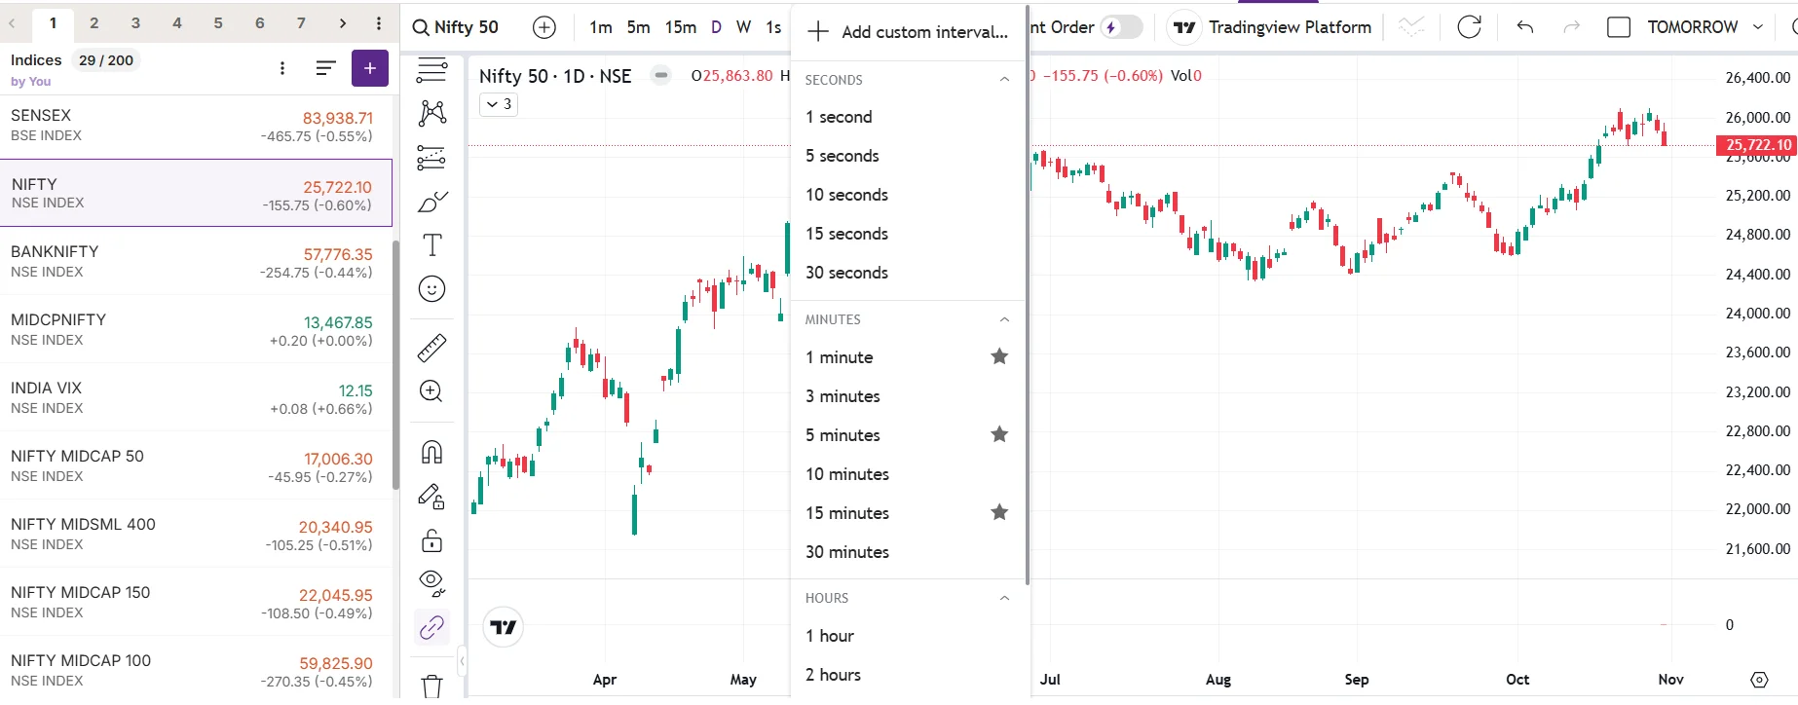Select the Weekly timeframe W

pyautogui.click(x=743, y=27)
